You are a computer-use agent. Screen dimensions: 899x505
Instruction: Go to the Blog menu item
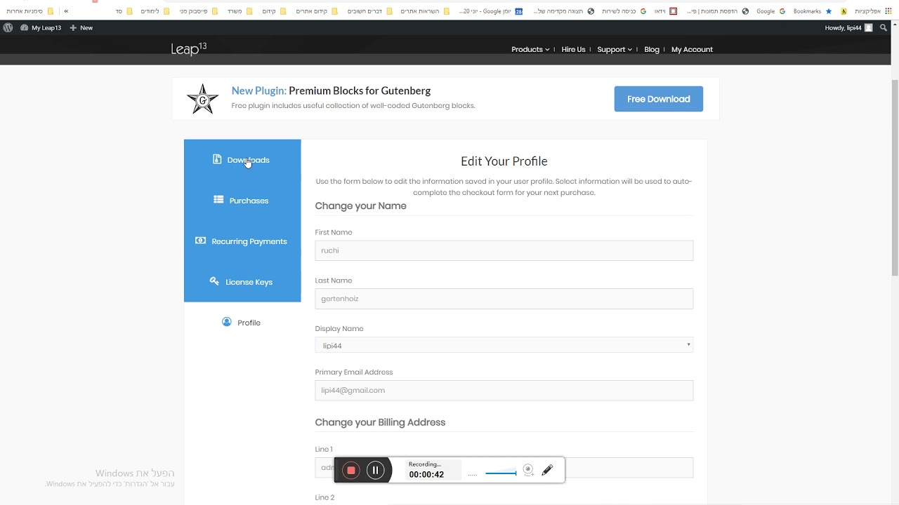coord(652,49)
